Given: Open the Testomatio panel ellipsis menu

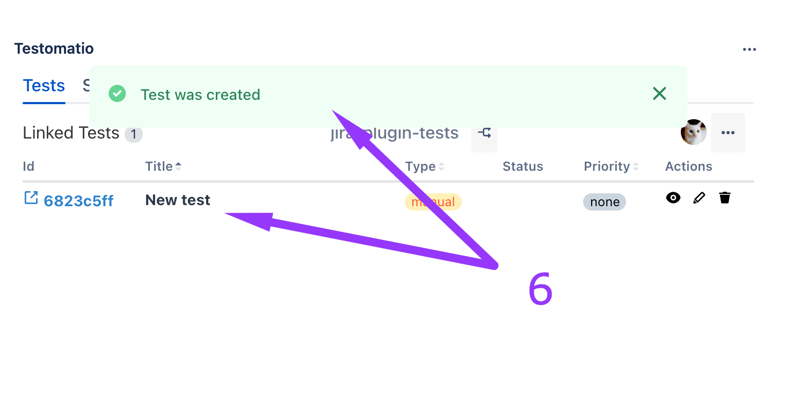Looking at the screenshot, I should tap(749, 49).
